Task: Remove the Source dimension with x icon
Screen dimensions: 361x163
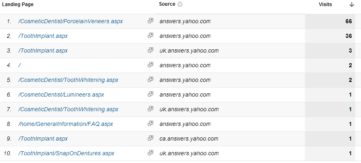Action: coord(180,4)
